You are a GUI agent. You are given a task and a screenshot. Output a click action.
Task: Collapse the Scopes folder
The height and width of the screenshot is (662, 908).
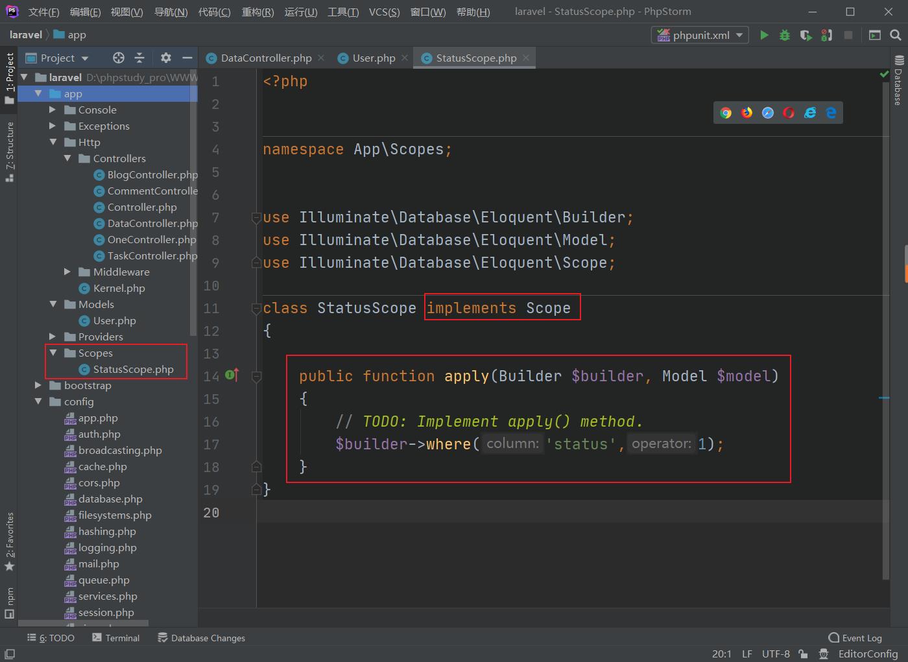pos(53,353)
